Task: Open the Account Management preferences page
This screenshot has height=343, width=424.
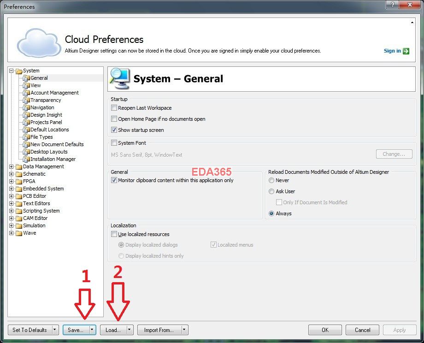Action: 54,93
